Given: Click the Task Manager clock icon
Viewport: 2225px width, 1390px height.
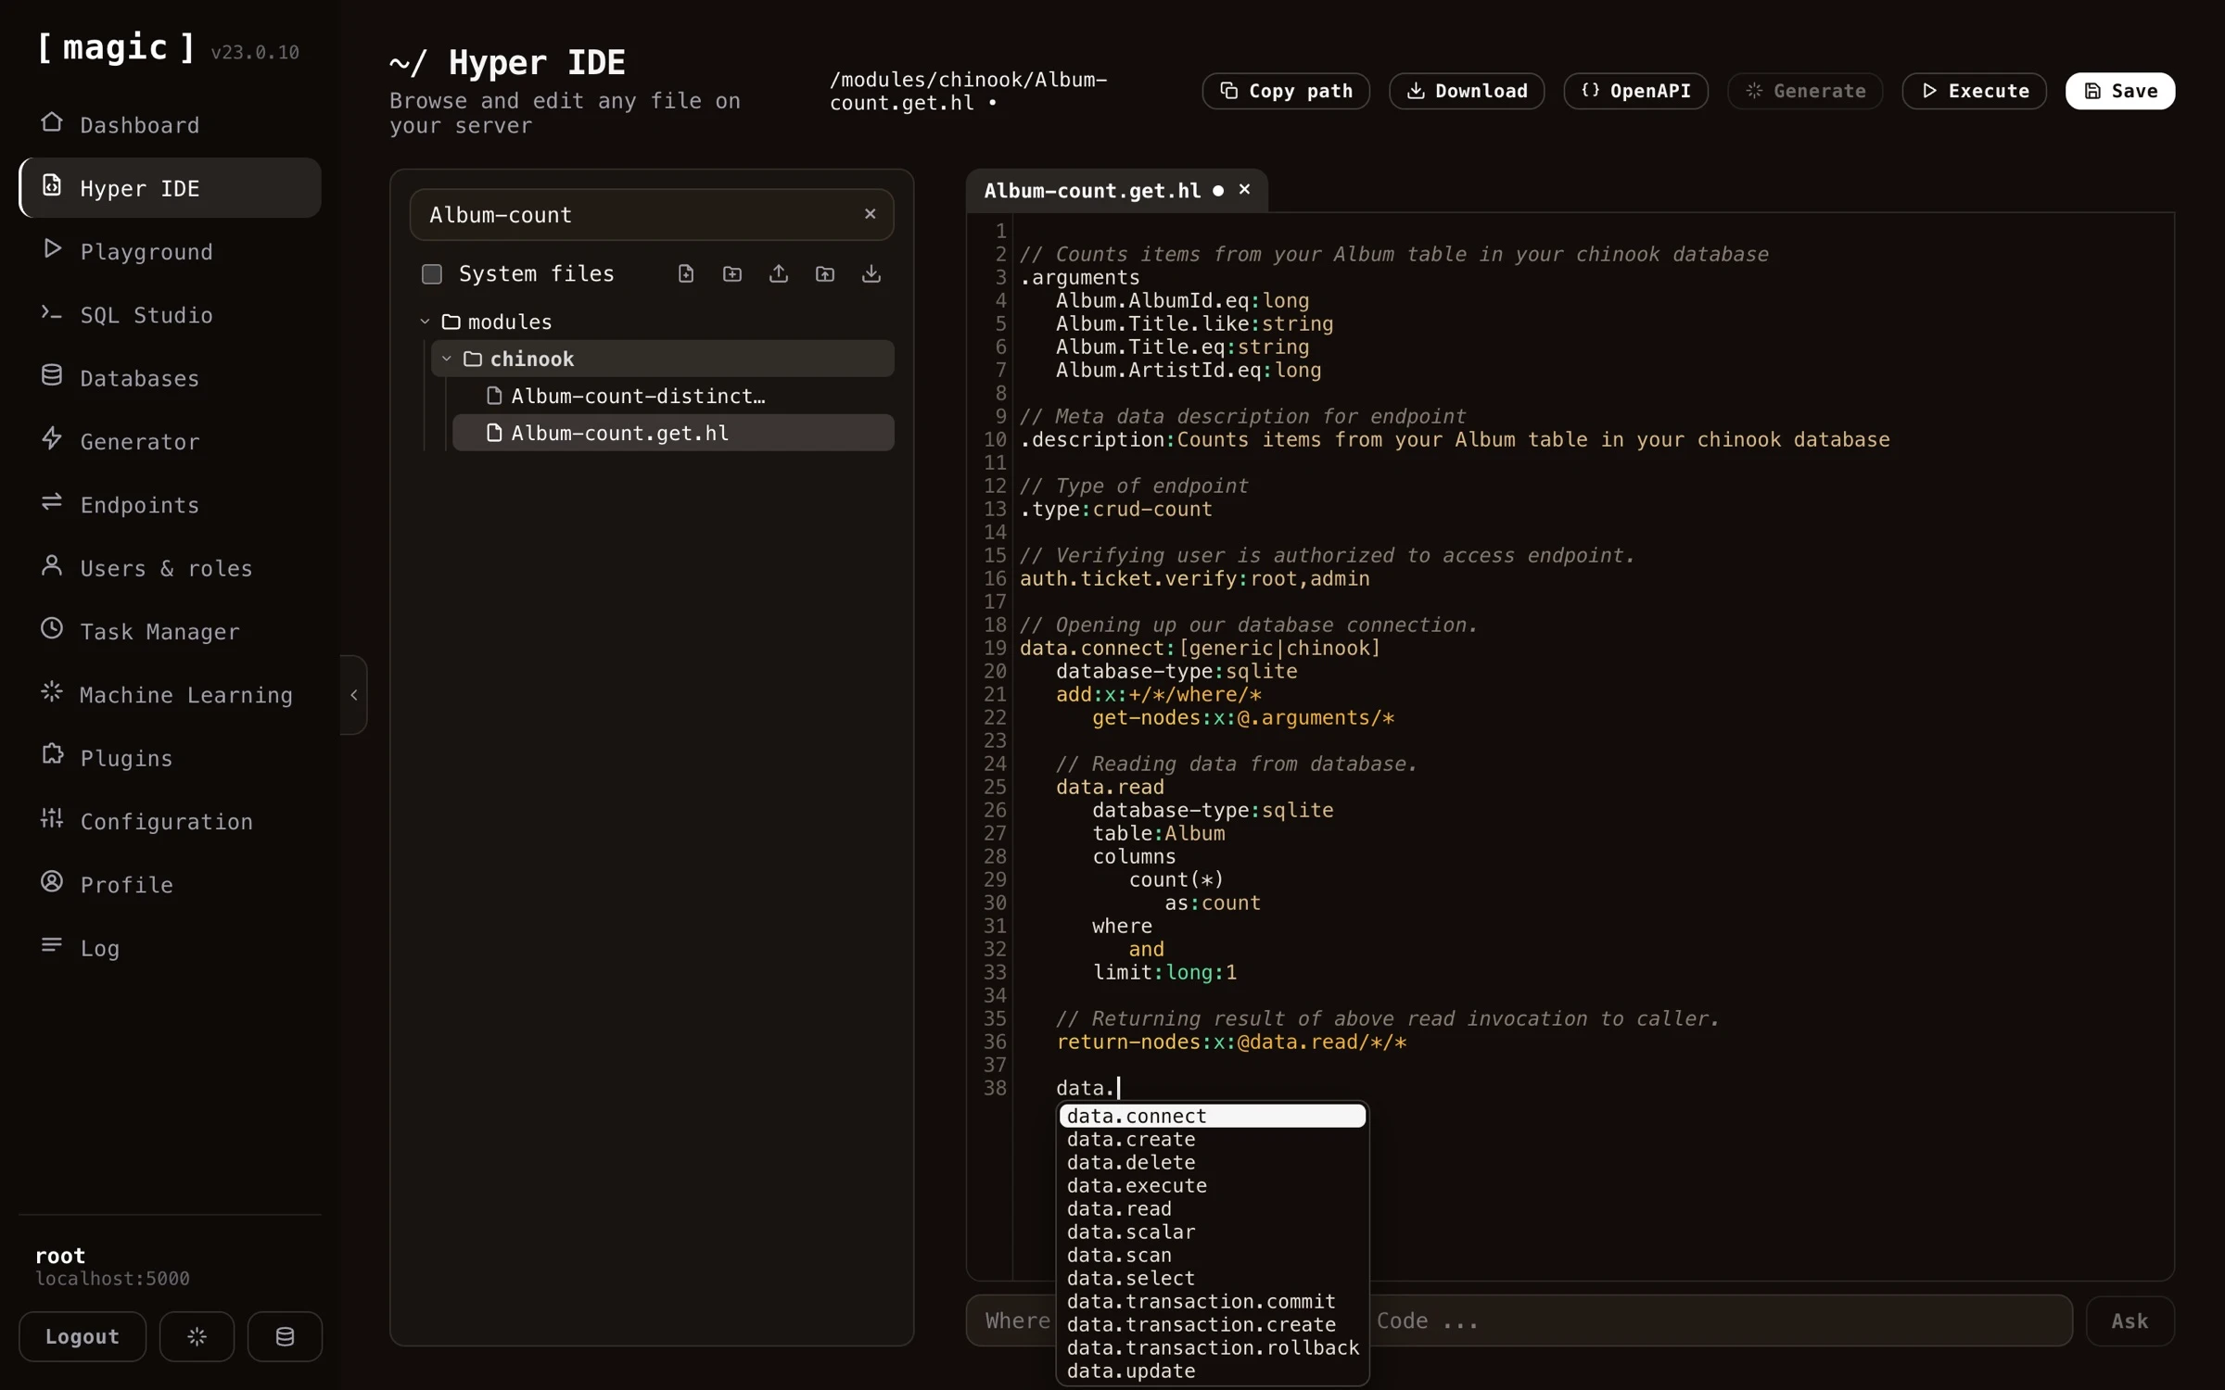Looking at the screenshot, I should tap(52, 628).
